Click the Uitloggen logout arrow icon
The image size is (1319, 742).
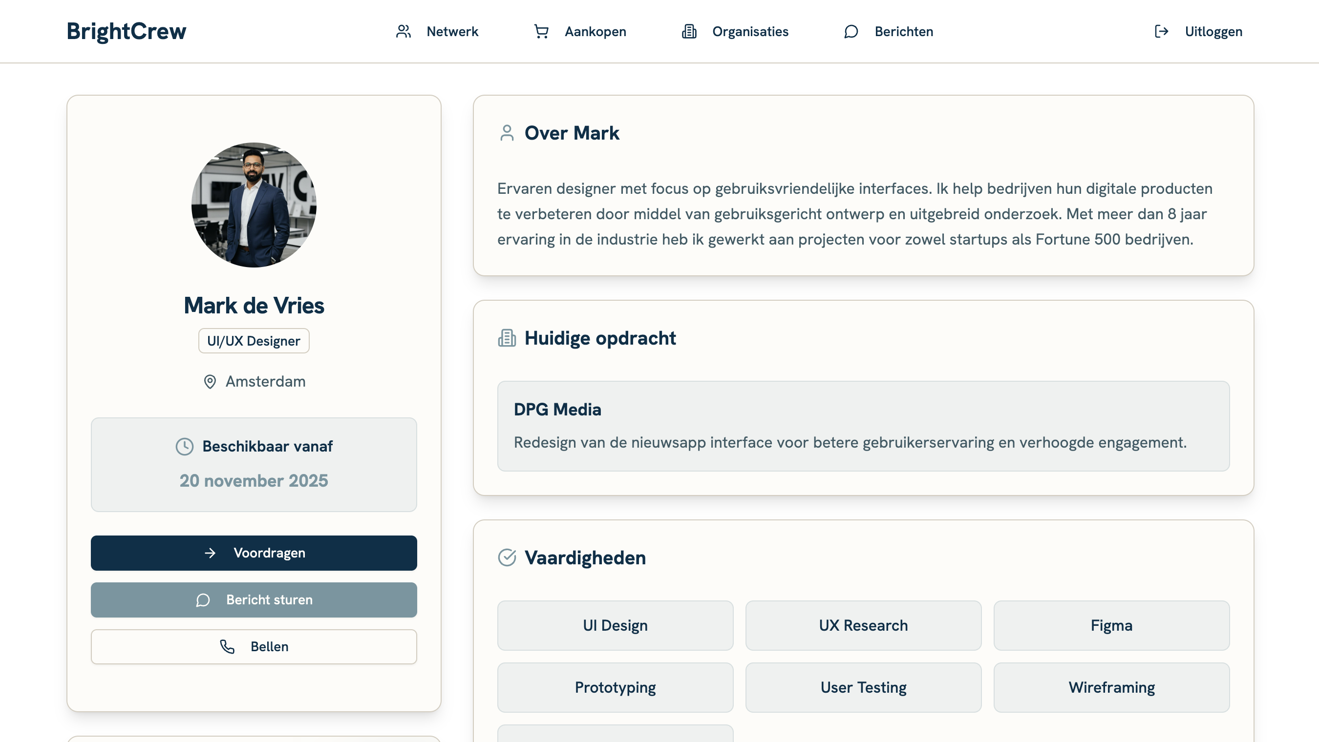point(1161,32)
